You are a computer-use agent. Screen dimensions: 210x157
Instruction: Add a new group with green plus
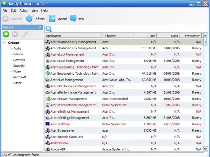(x=6, y=34)
